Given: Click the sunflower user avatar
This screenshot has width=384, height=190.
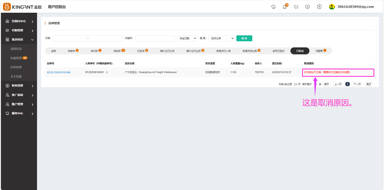Looking at the screenshot, I should (332, 7).
